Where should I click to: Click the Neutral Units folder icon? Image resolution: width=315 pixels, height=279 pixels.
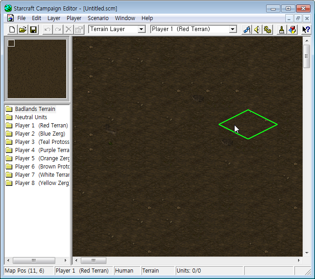pyautogui.click(x=9, y=117)
